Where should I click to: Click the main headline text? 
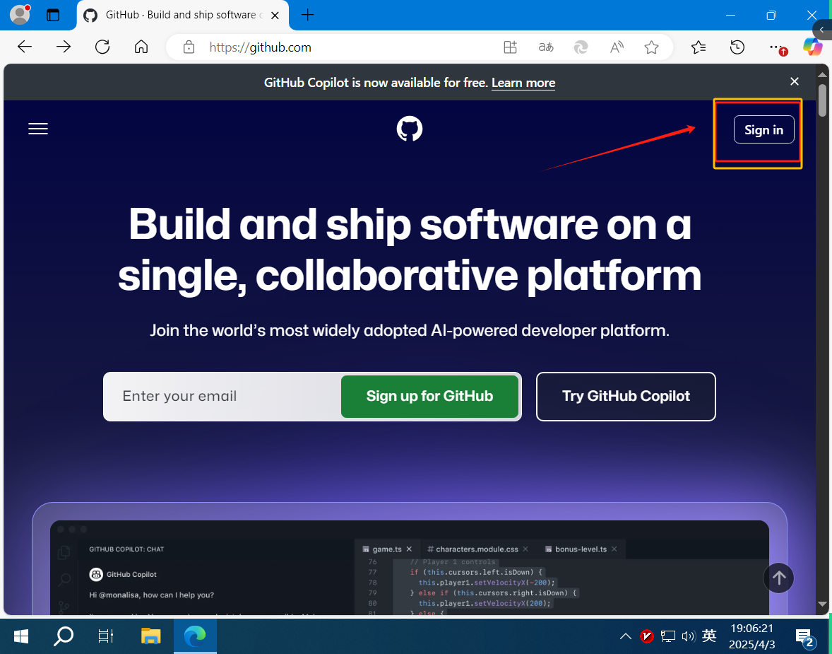coord(410,250)
